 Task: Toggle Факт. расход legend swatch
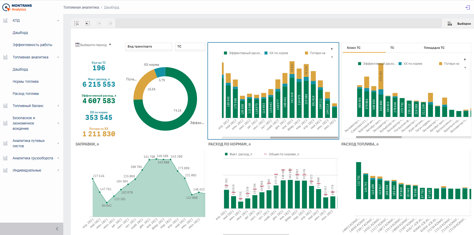click(x=226, y=154)
